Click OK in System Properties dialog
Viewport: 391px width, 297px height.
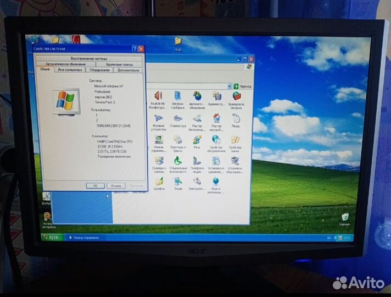tap(95, 185)
